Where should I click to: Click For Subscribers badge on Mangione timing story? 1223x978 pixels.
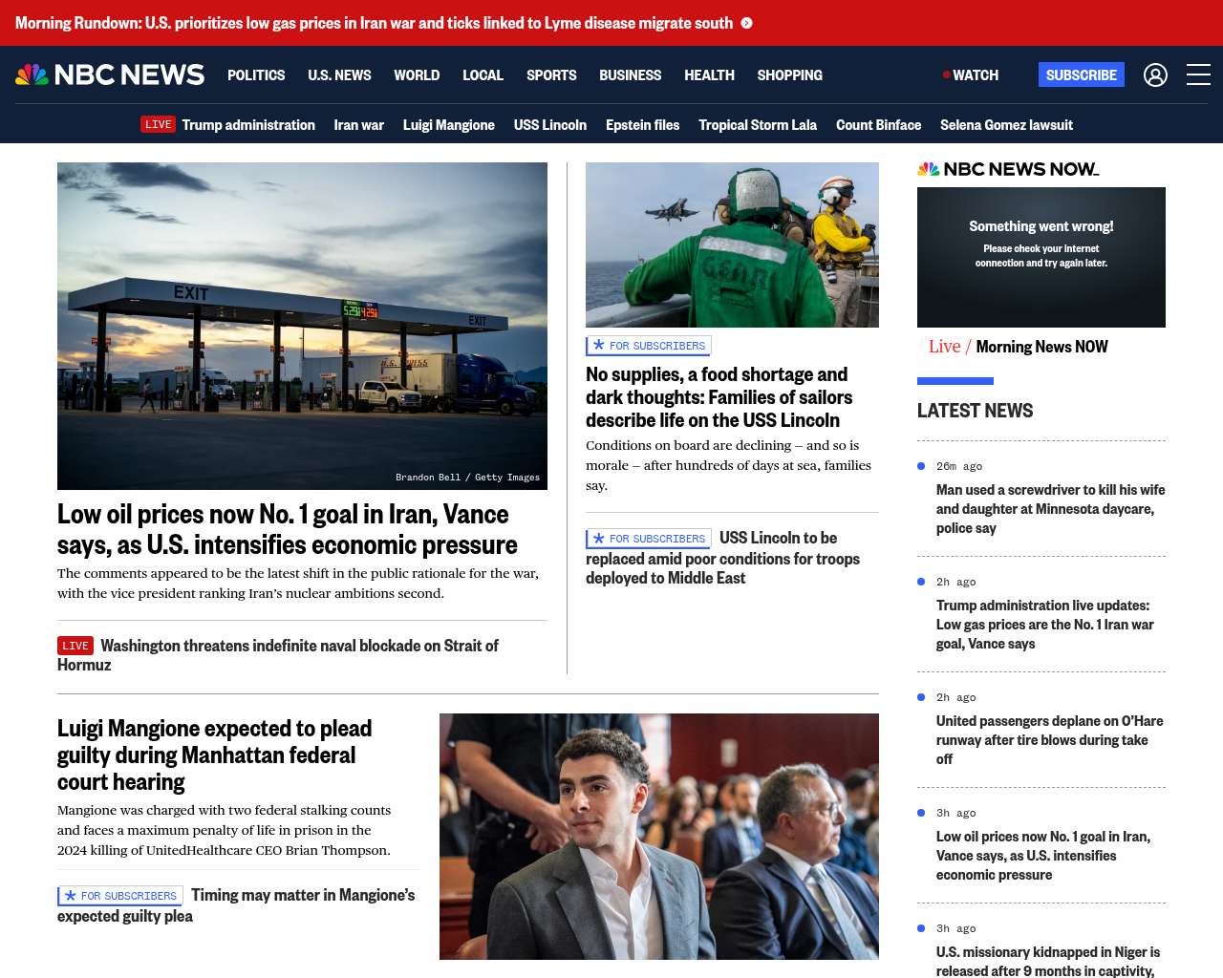(x=120, y=896)
